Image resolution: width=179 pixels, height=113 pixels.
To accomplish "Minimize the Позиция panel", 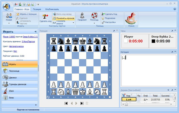I will click(117, 30).
